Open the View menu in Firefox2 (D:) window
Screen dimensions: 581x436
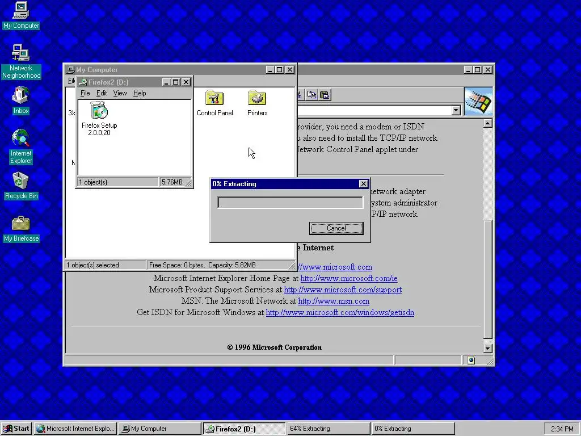coord(120,93)
